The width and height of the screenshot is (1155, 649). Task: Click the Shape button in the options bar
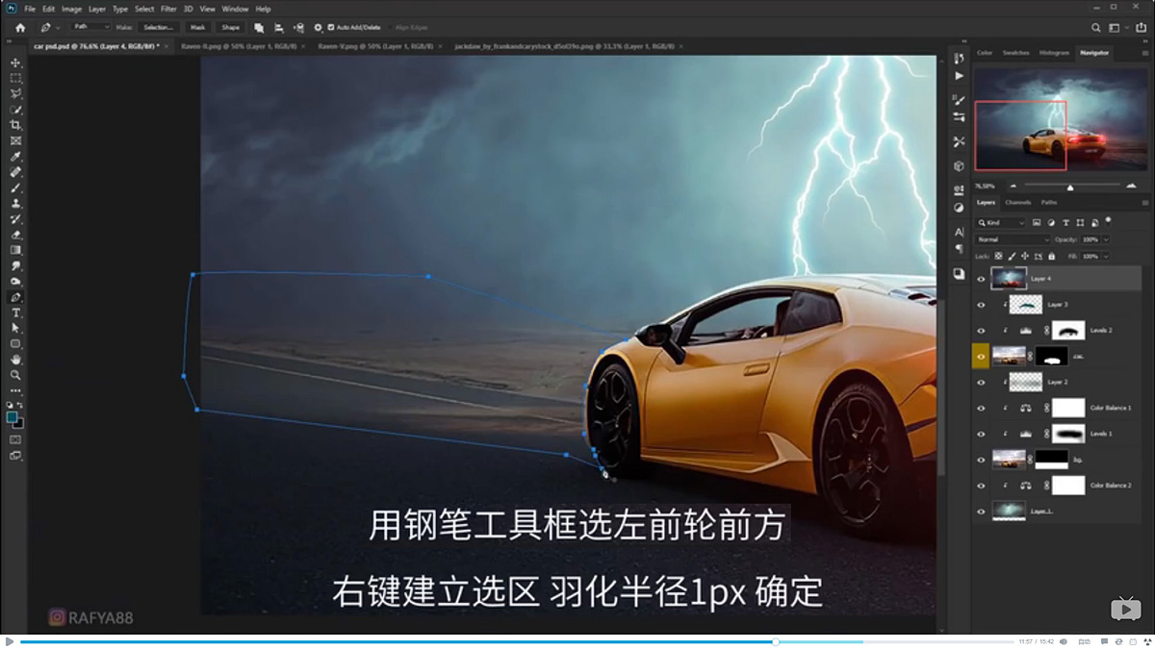pos(231,27)
